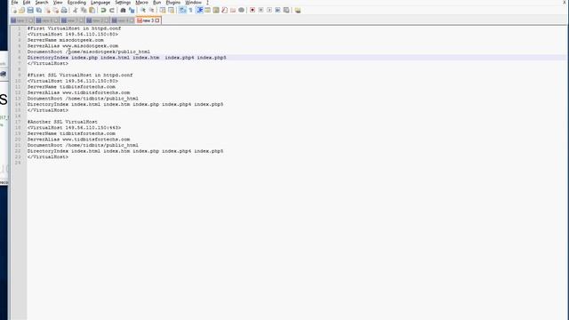Save the current file via the toolbar
The width and height of the screenshot is (569, 320).
(30, 10)
